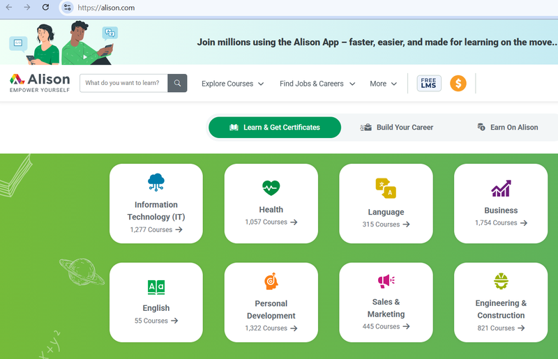This screenshot has width=558, height=359.
Task: Open the 445 Courses link under Sales & Marketing
Action: coord(386,327)
